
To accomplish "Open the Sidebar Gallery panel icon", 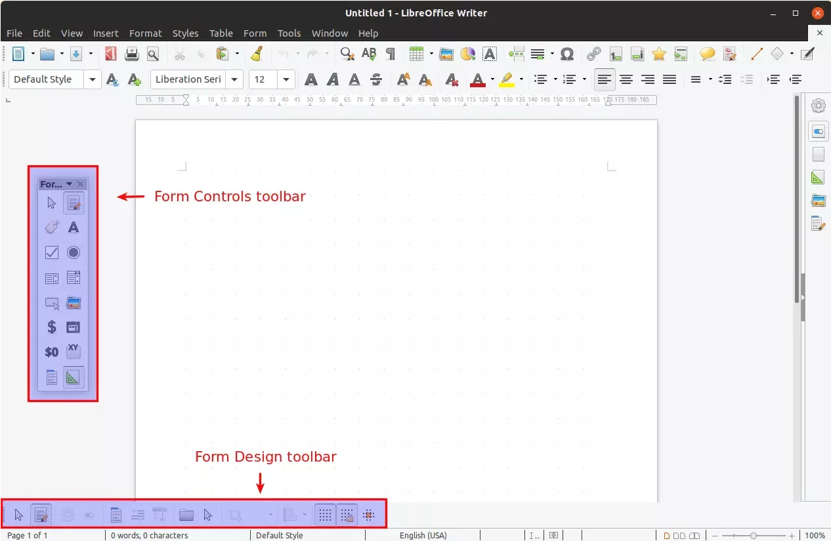I will click(x=818, y=200).
